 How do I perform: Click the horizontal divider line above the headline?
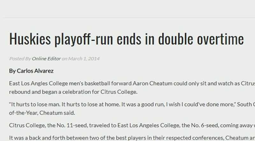(x=129, y=17)
